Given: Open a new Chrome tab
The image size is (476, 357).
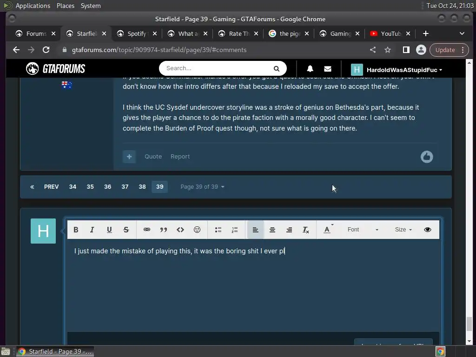Looking at the screenshot, I should tap(426, 33).
